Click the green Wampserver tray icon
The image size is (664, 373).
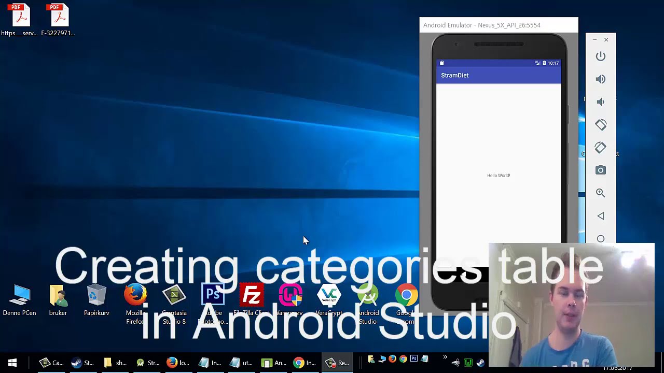point(468,363)
